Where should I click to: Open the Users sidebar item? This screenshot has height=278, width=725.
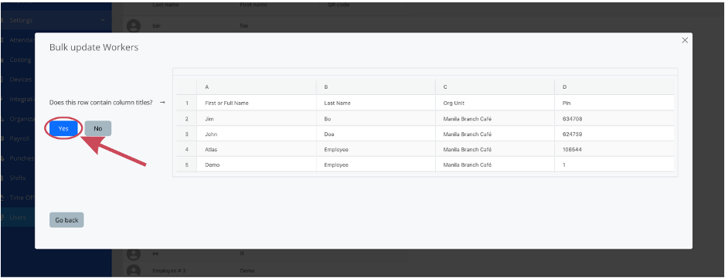[18, 217]
